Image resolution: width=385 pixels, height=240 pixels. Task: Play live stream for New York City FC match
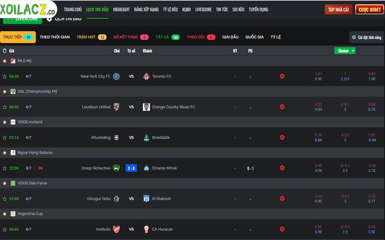[x=282, y=76]
